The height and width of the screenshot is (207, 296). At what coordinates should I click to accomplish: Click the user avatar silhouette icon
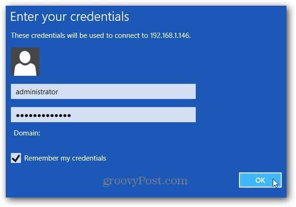(x=25, y=62)
